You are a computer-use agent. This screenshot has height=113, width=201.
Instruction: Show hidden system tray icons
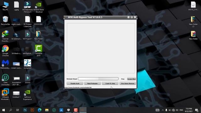click(x=163, y=110)
